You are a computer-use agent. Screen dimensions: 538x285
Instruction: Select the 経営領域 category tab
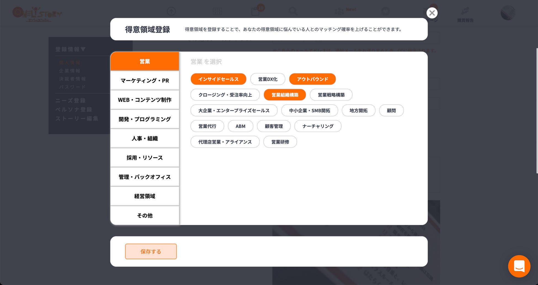click(x=145, y=196)
